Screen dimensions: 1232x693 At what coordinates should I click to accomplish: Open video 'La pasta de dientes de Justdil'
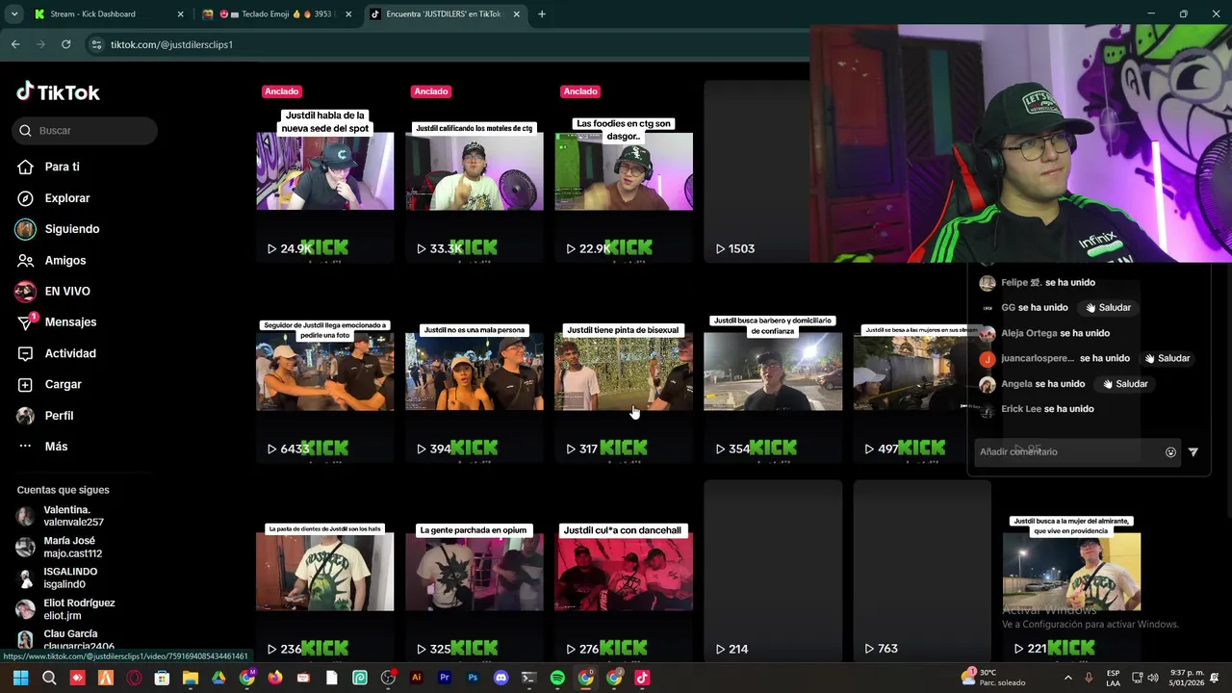(325, 572)
